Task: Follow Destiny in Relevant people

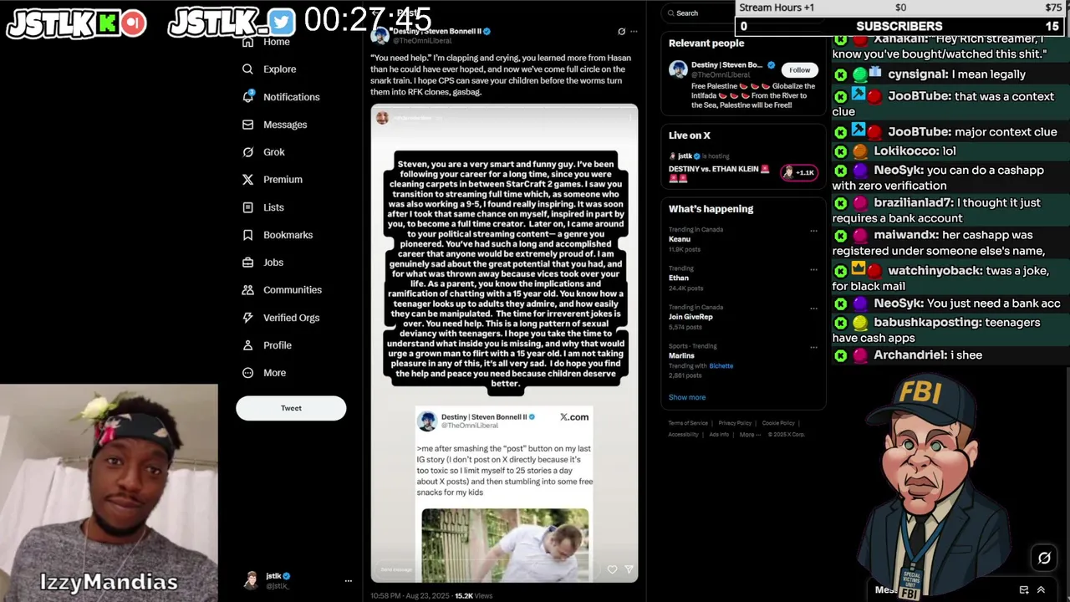Action: pos(799,70)
